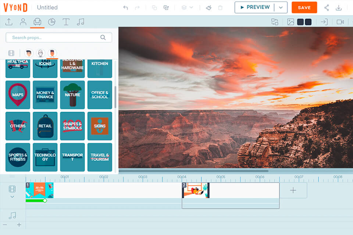This screenshot has height=235, width=353.
Task: Open the Industrial & Hardware category
Action: coord(72,68)
